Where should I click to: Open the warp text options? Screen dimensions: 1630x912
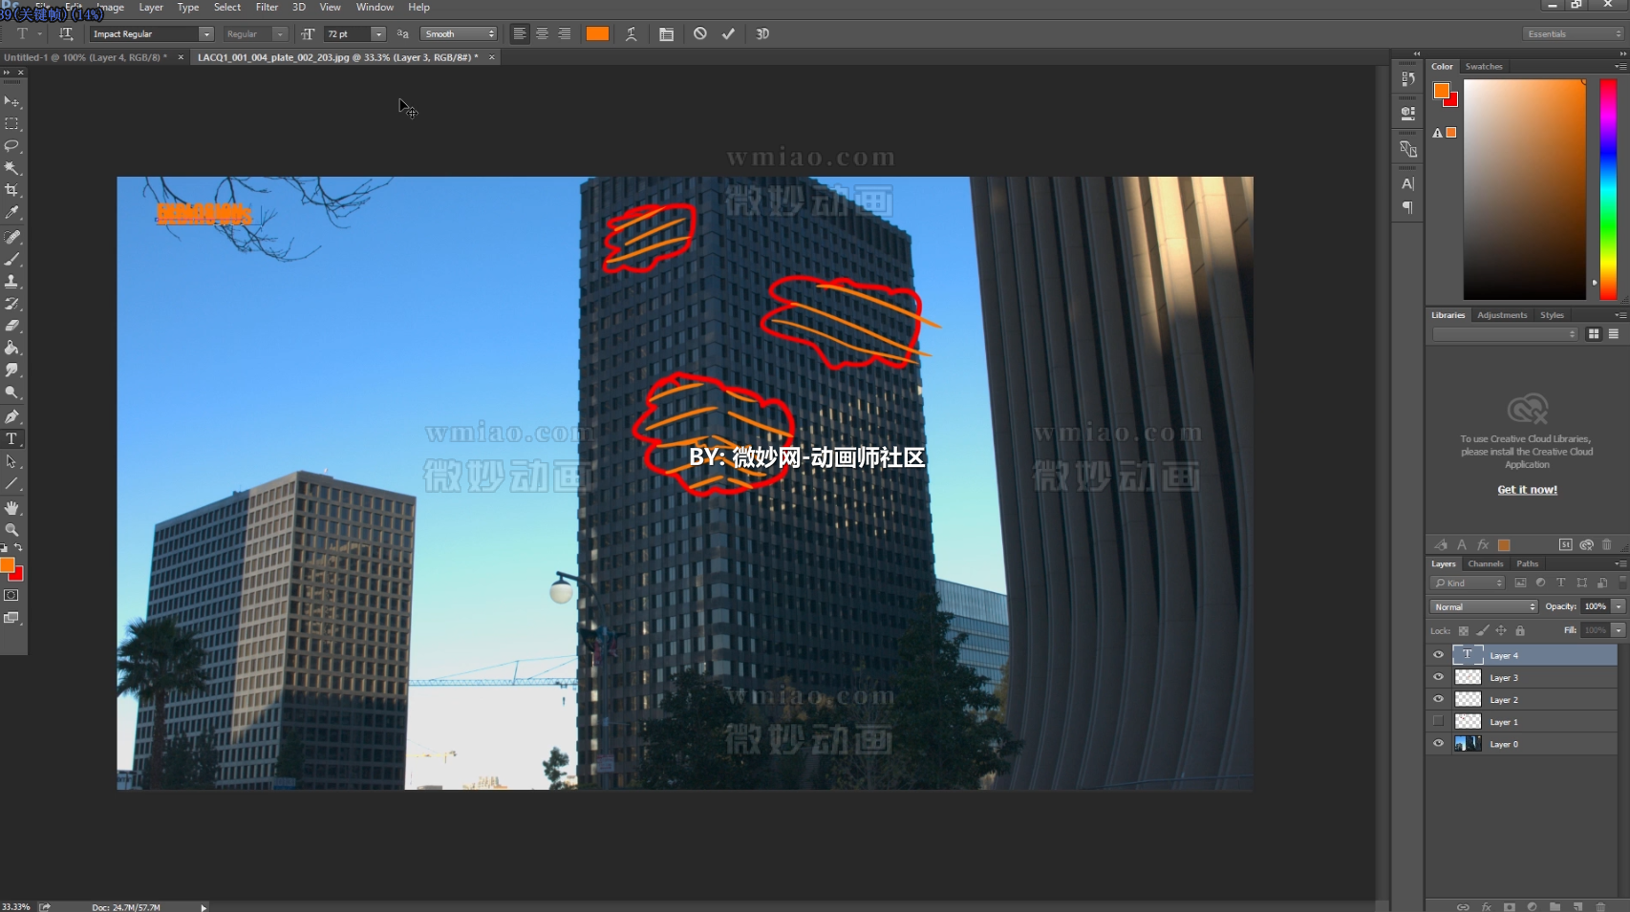coord(631,33)
